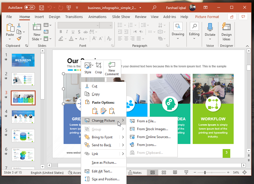
Task: Click New Comment in mini toolbar
Action: pos(112,68)
